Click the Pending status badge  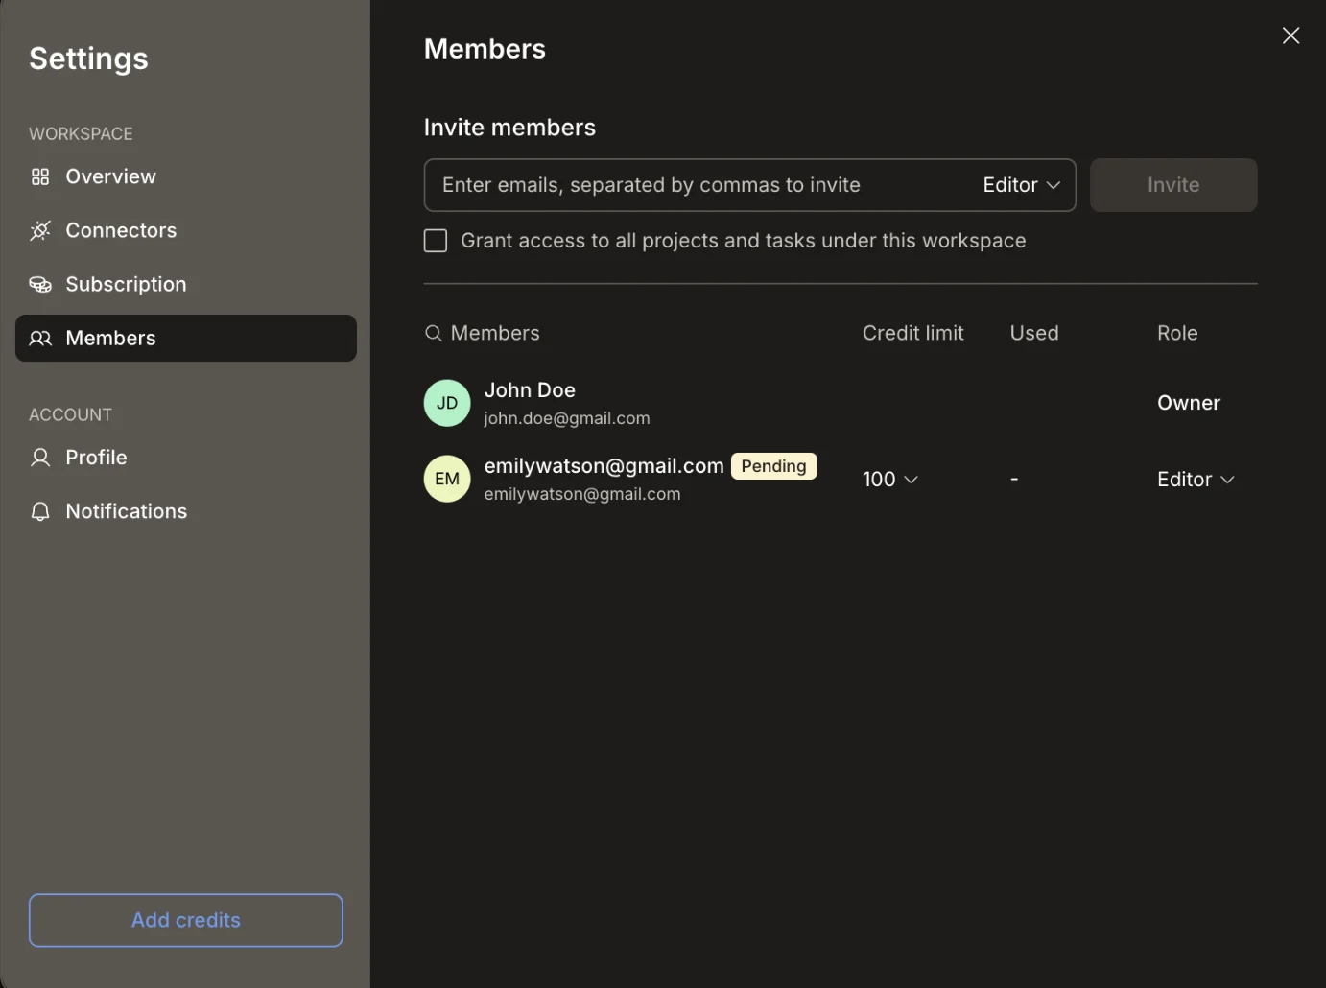(x=773, y=466)
